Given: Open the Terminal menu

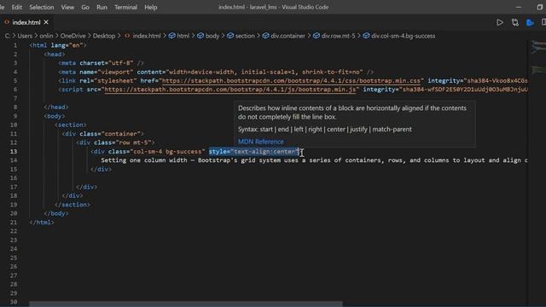Looking at the screenshot, I should coord(125,7).
